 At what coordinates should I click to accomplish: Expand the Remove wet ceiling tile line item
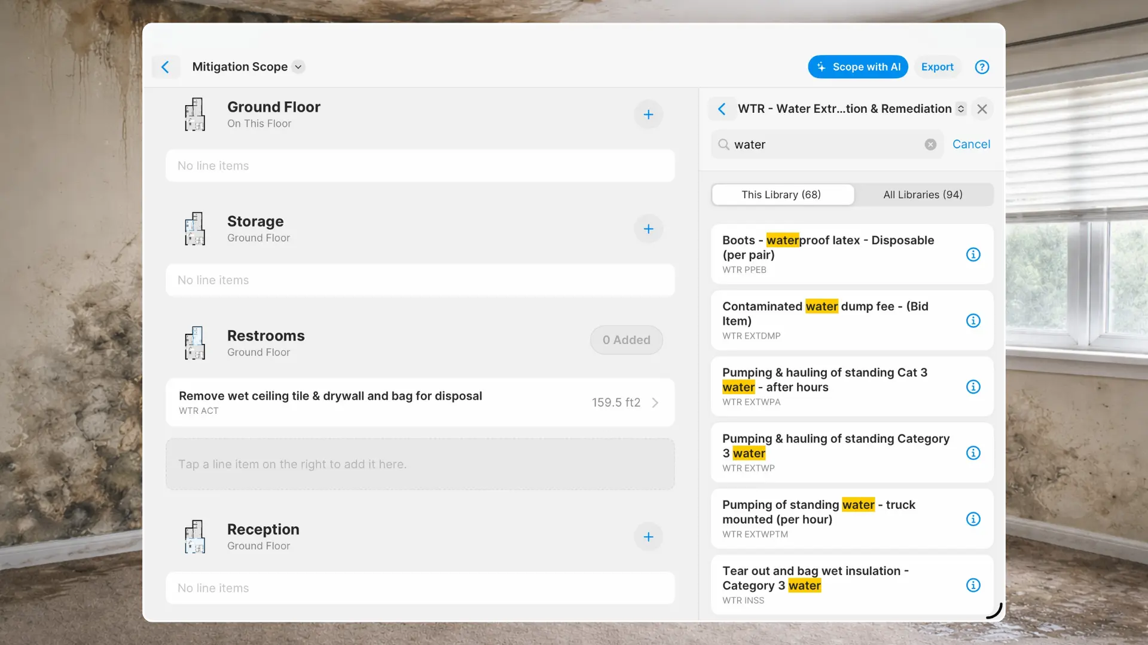coord(655,403)
